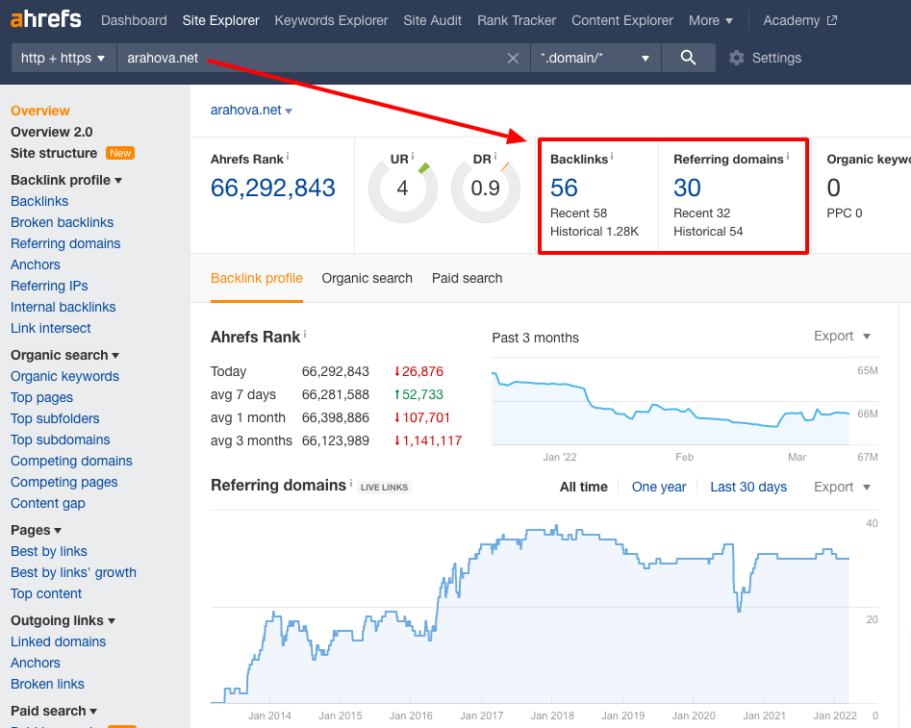Open Broken backlinks in the sidebar
Screen dimensions: 911x728
(x=63, y=222)
